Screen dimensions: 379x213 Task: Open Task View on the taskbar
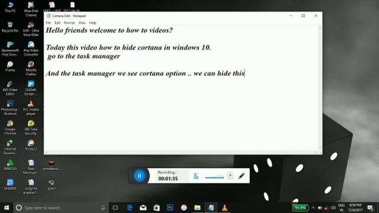115,208
